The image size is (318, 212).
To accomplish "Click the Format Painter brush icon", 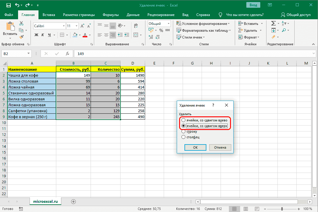I will pos(21,37).
